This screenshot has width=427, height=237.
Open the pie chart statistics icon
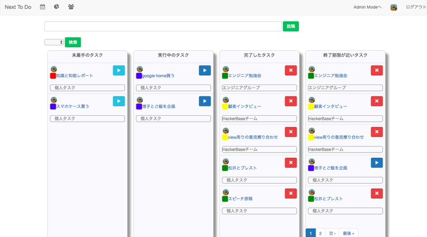[56, 7]
